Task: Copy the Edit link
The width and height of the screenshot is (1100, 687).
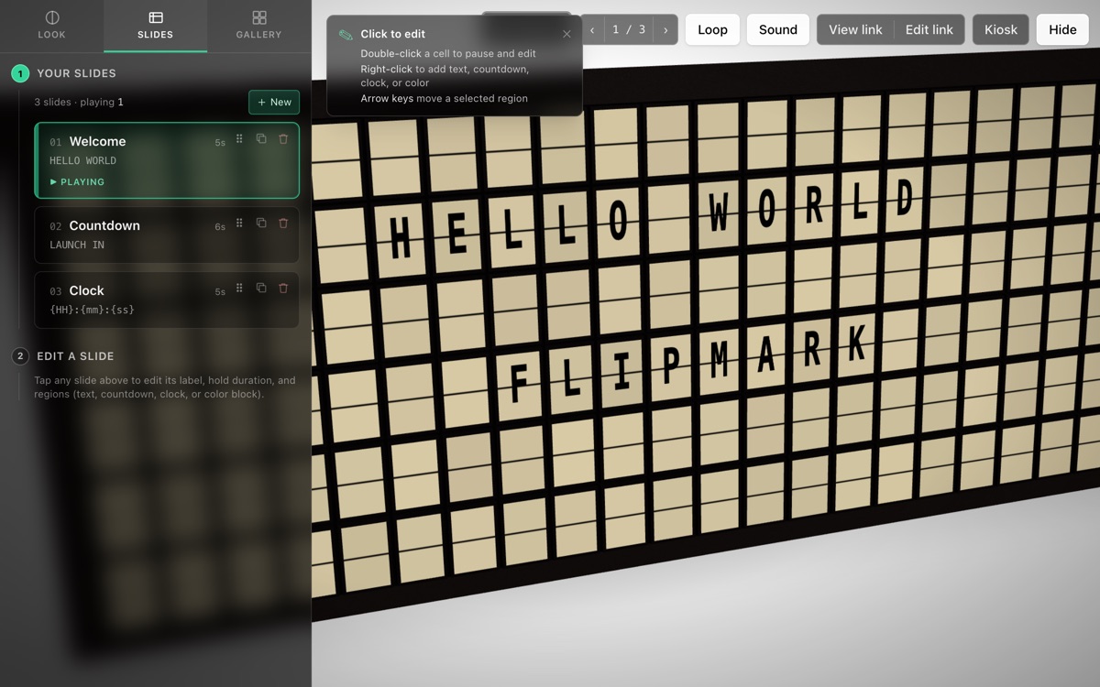Action: tap(929, 29)
